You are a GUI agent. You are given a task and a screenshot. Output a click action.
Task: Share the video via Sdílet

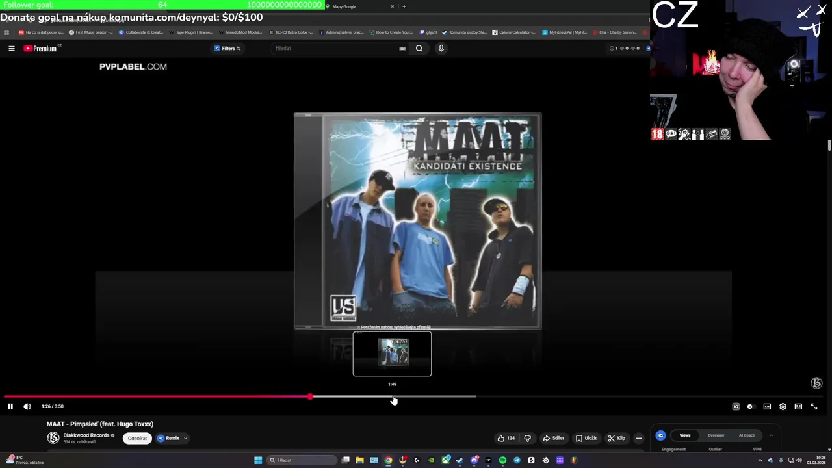click(554, 438)
